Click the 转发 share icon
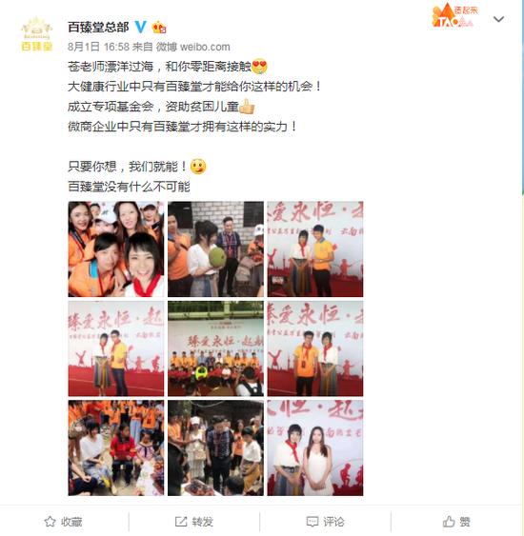Image resolution: width=524 pixels, height=536 pixels. tap(181, 522)
